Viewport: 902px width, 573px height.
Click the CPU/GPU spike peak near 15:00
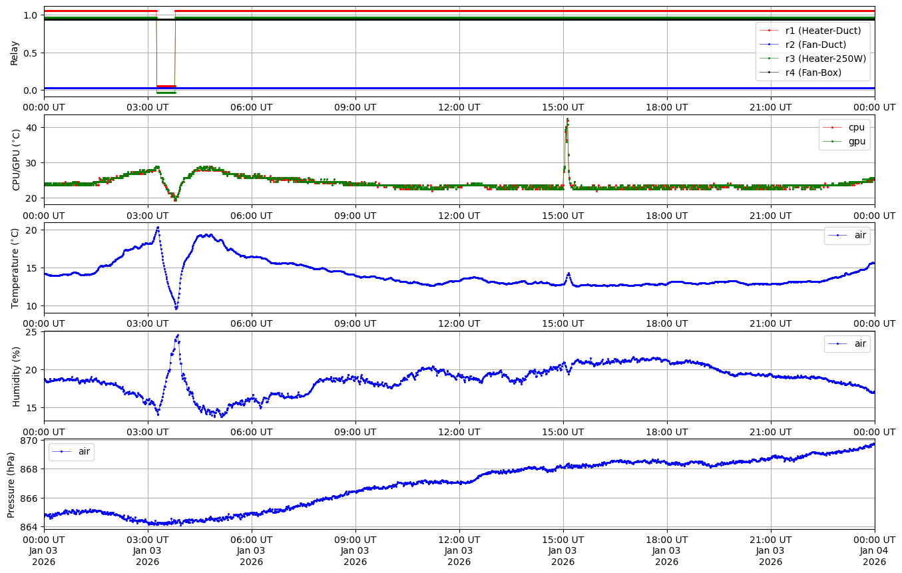(x=567, y=120)
